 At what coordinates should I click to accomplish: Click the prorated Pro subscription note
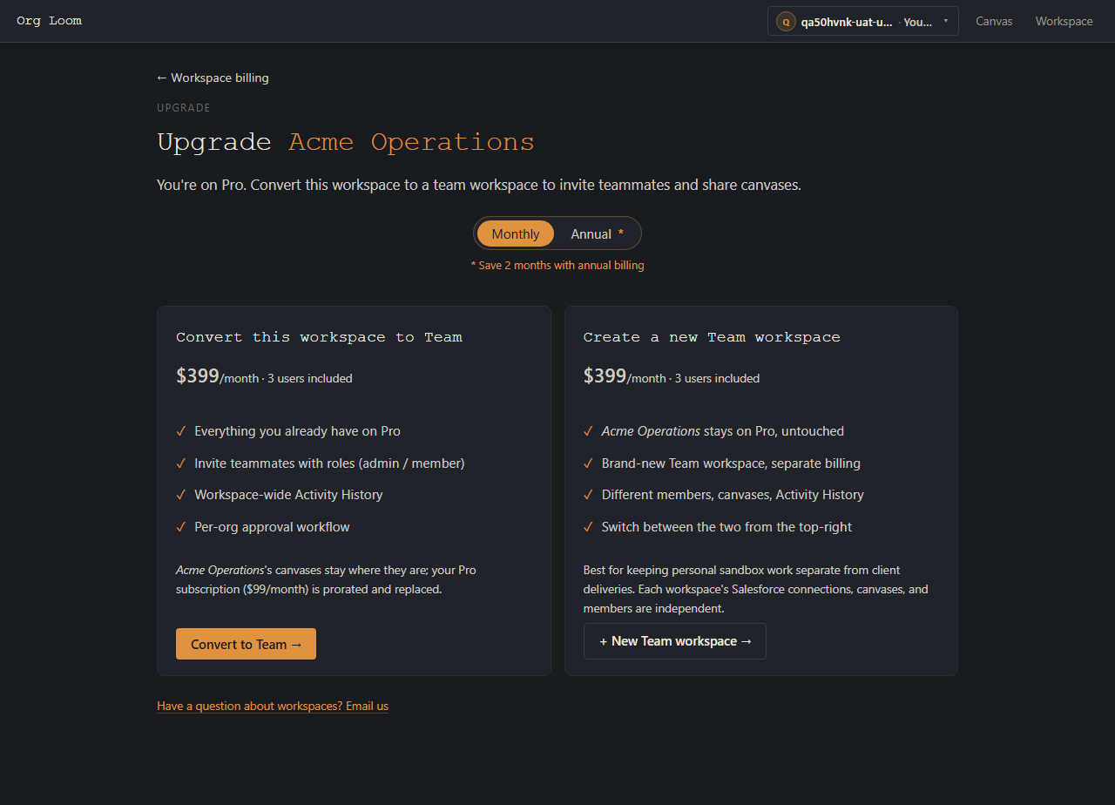point(327,579)
